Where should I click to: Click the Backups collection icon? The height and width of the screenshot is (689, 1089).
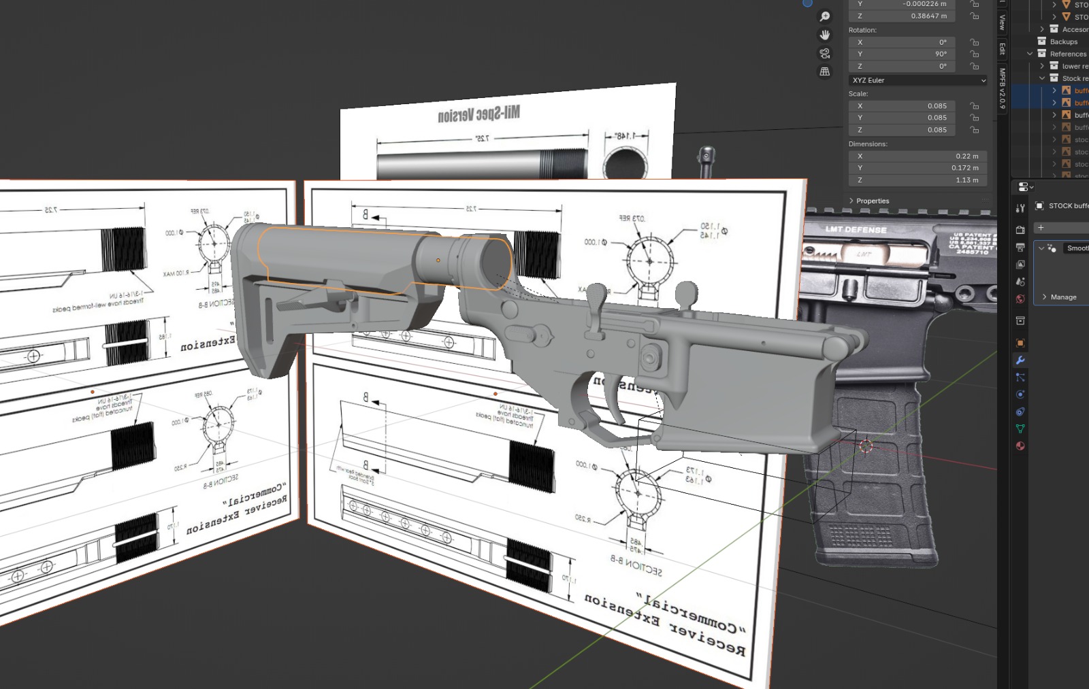click(1041, 41)
